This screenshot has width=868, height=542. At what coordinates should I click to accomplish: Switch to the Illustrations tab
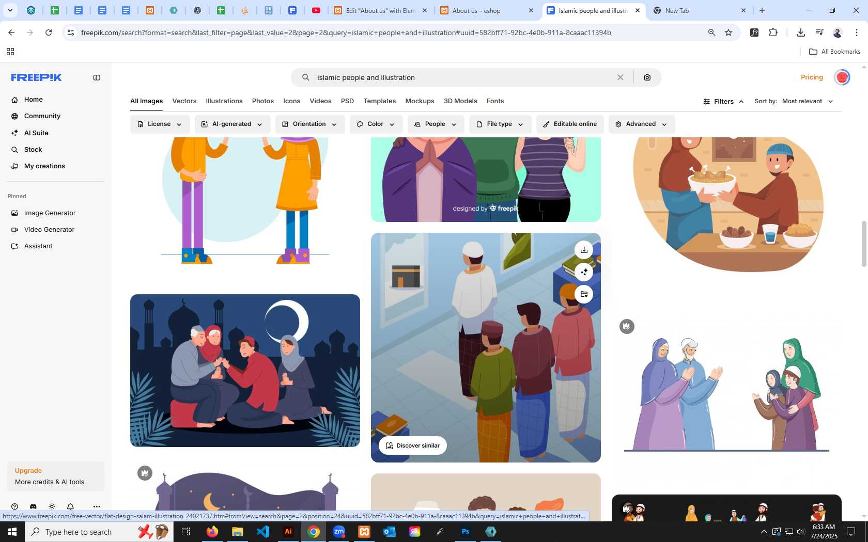(224, 101)
